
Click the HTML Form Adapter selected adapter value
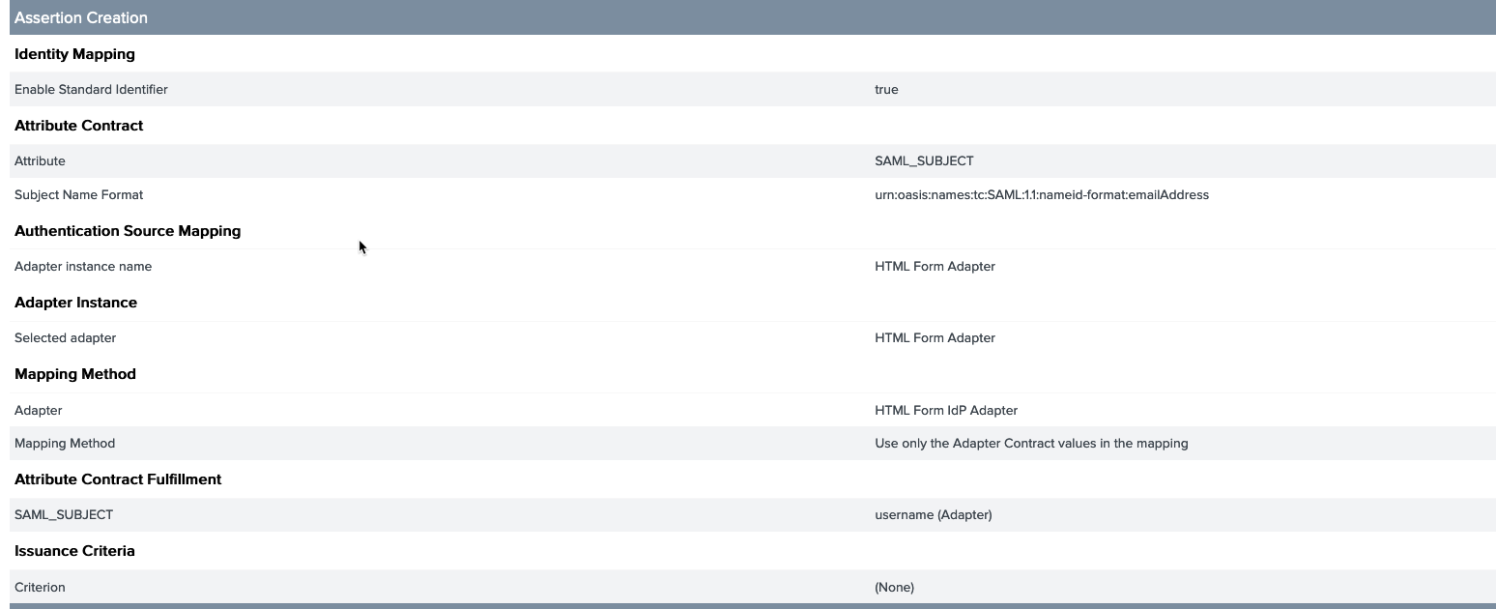(935, 337)
